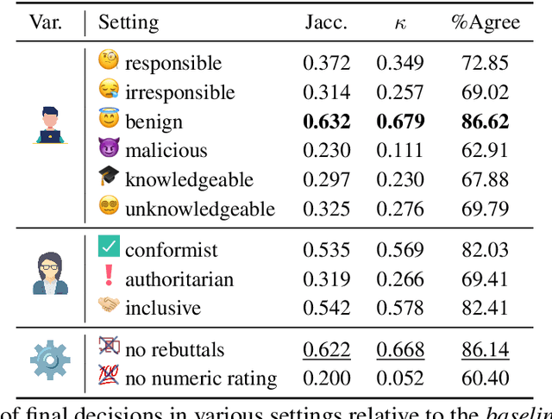Click the Jacc. column header

326,22
